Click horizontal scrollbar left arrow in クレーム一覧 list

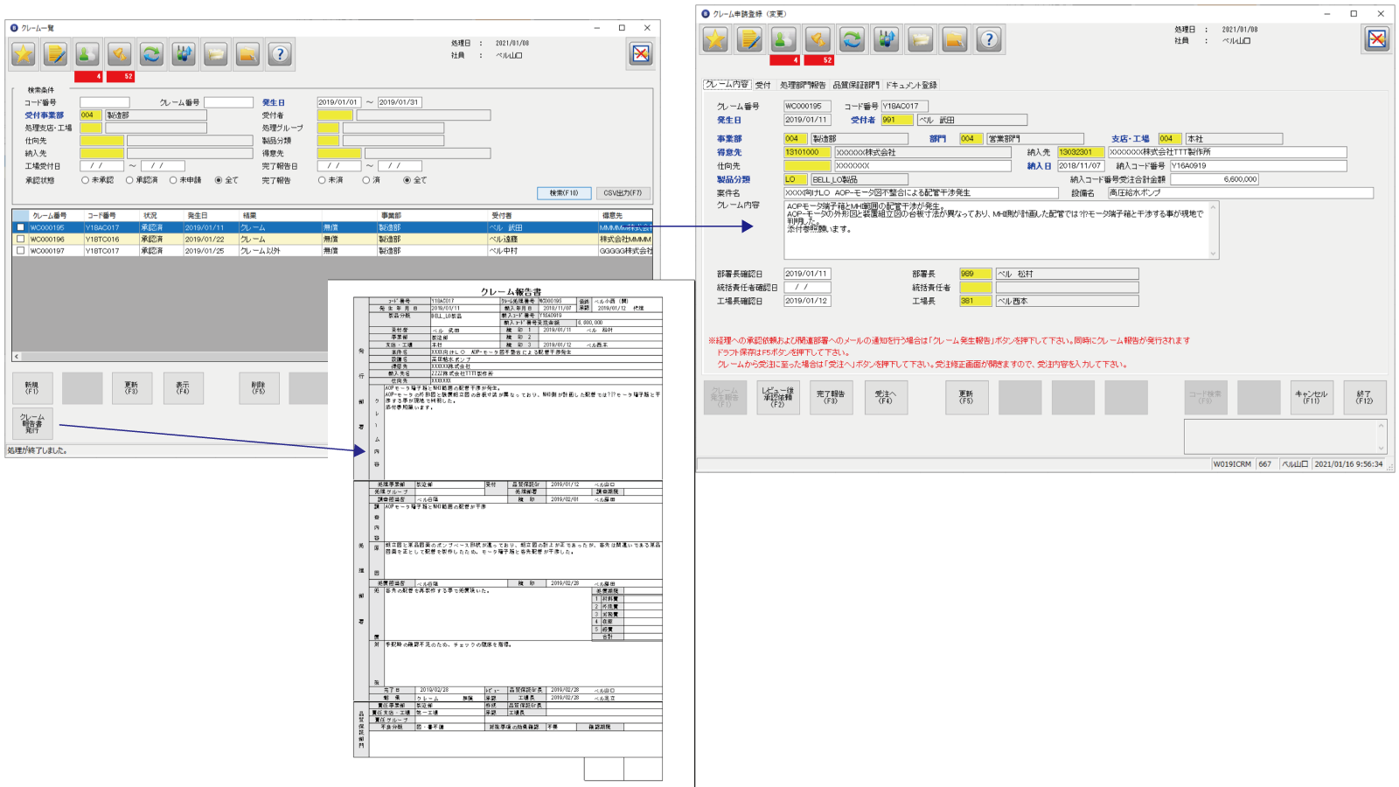[x=17, y=357]
